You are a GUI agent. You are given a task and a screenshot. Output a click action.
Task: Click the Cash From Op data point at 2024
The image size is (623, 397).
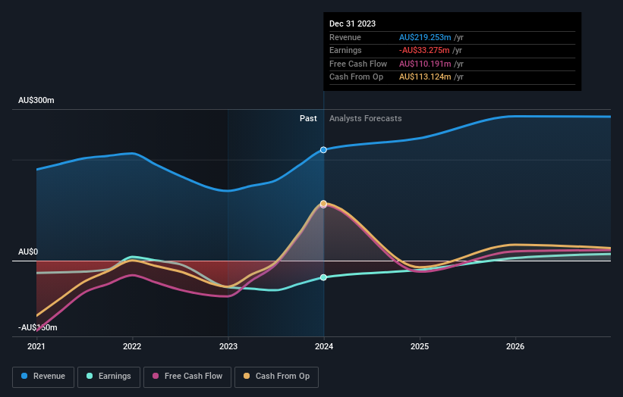tap(323, 204)
